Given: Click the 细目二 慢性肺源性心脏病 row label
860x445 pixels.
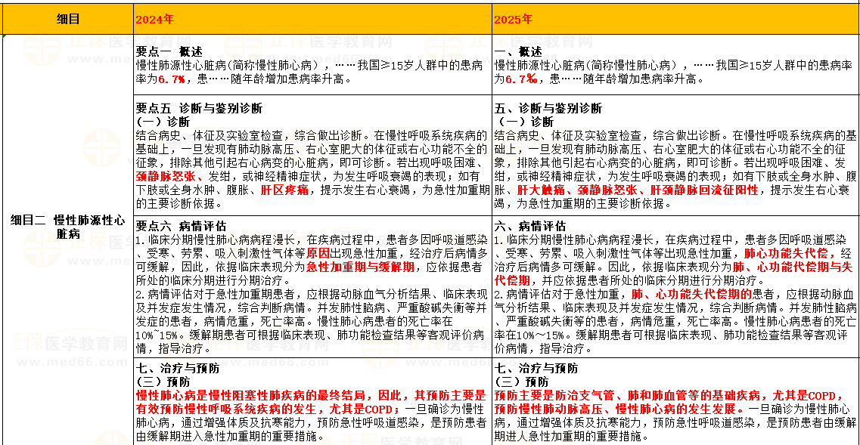Looking at the screenshot, I should 67,227.
